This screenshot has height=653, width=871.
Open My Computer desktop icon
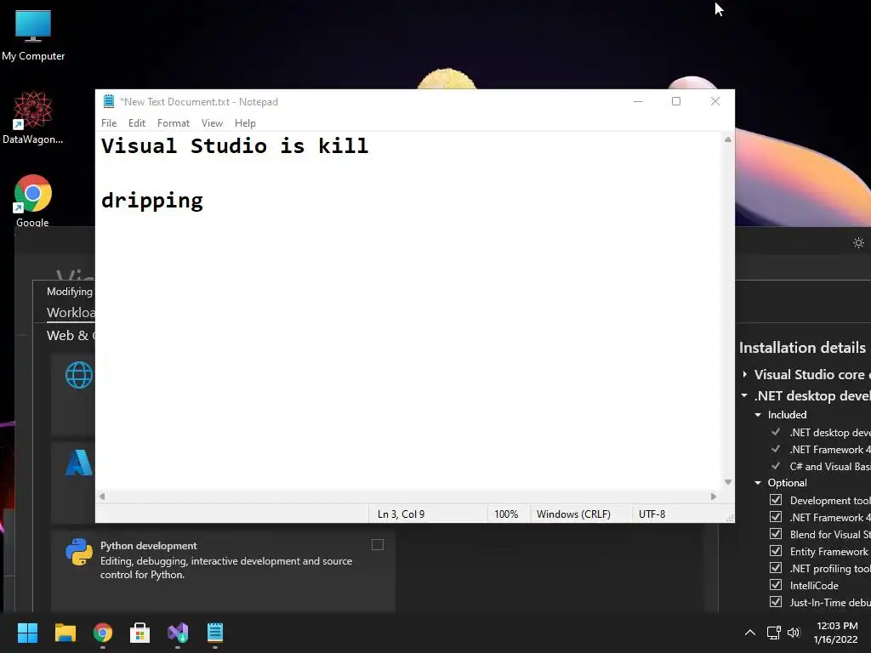coord(33,35)
